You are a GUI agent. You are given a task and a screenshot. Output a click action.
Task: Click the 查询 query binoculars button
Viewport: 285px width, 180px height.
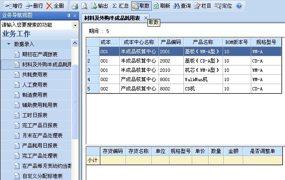(182, 6)
